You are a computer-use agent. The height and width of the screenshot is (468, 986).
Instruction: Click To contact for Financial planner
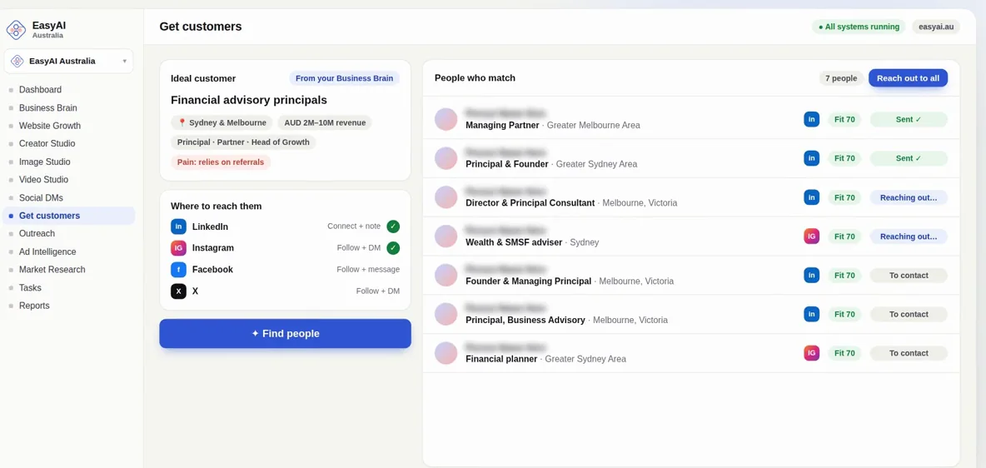coord(909,353)
